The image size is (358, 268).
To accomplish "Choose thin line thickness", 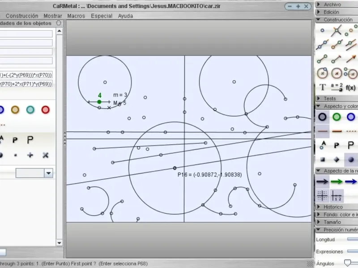I will point(322,131).
